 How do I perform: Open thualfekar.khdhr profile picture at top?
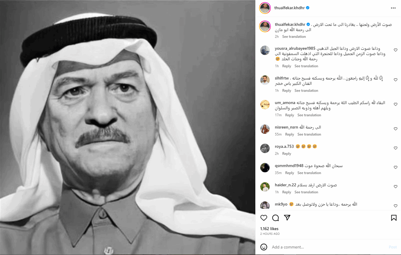coord(265,8)
